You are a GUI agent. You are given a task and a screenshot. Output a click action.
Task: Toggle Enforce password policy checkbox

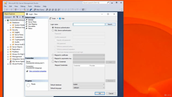(x=55, y=46)
